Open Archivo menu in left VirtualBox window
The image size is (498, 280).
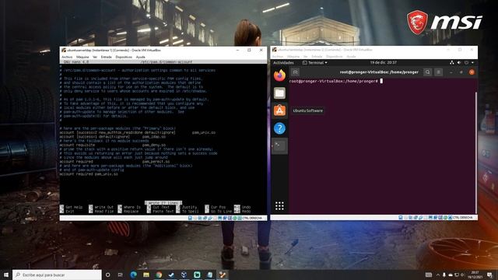67,57
